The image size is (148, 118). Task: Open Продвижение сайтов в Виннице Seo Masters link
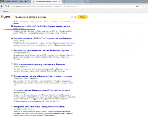pos(44,76)
